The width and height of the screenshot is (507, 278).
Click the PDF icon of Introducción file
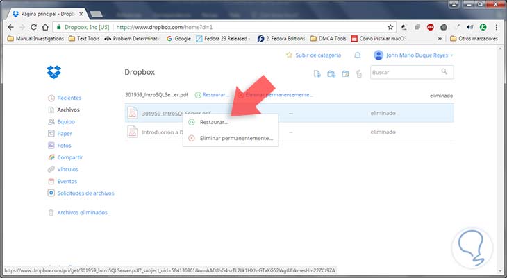coord(133,132)
